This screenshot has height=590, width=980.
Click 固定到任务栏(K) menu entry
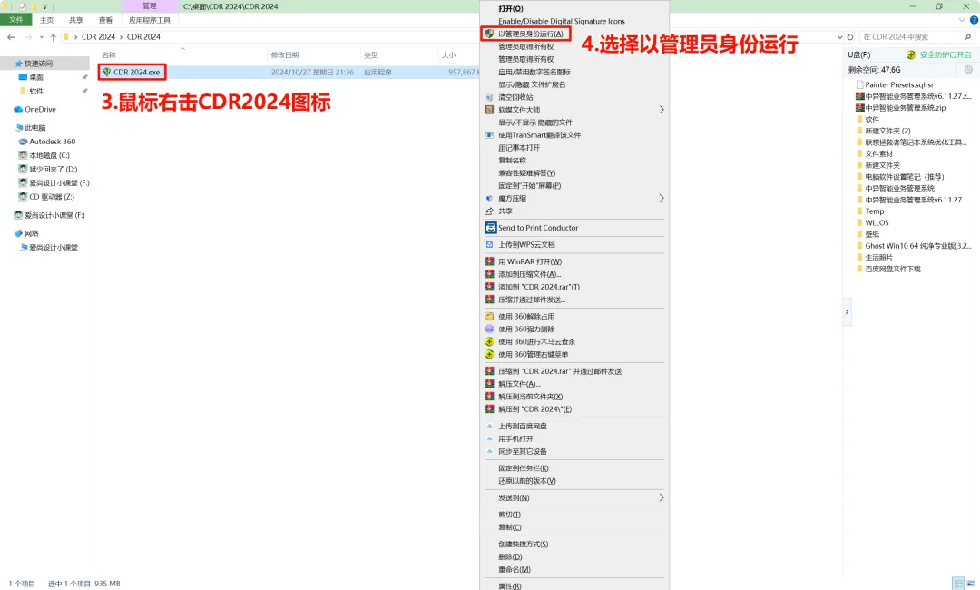(x=524, y=468)
